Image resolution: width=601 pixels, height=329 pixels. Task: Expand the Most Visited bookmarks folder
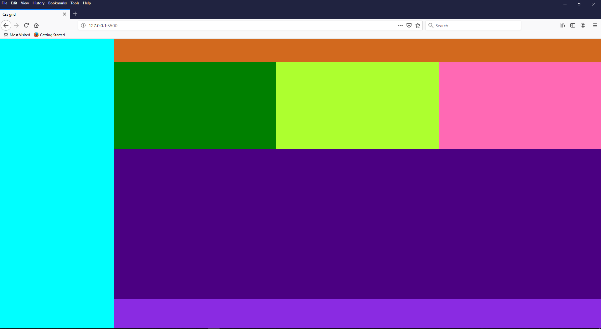tap(17, 35)
